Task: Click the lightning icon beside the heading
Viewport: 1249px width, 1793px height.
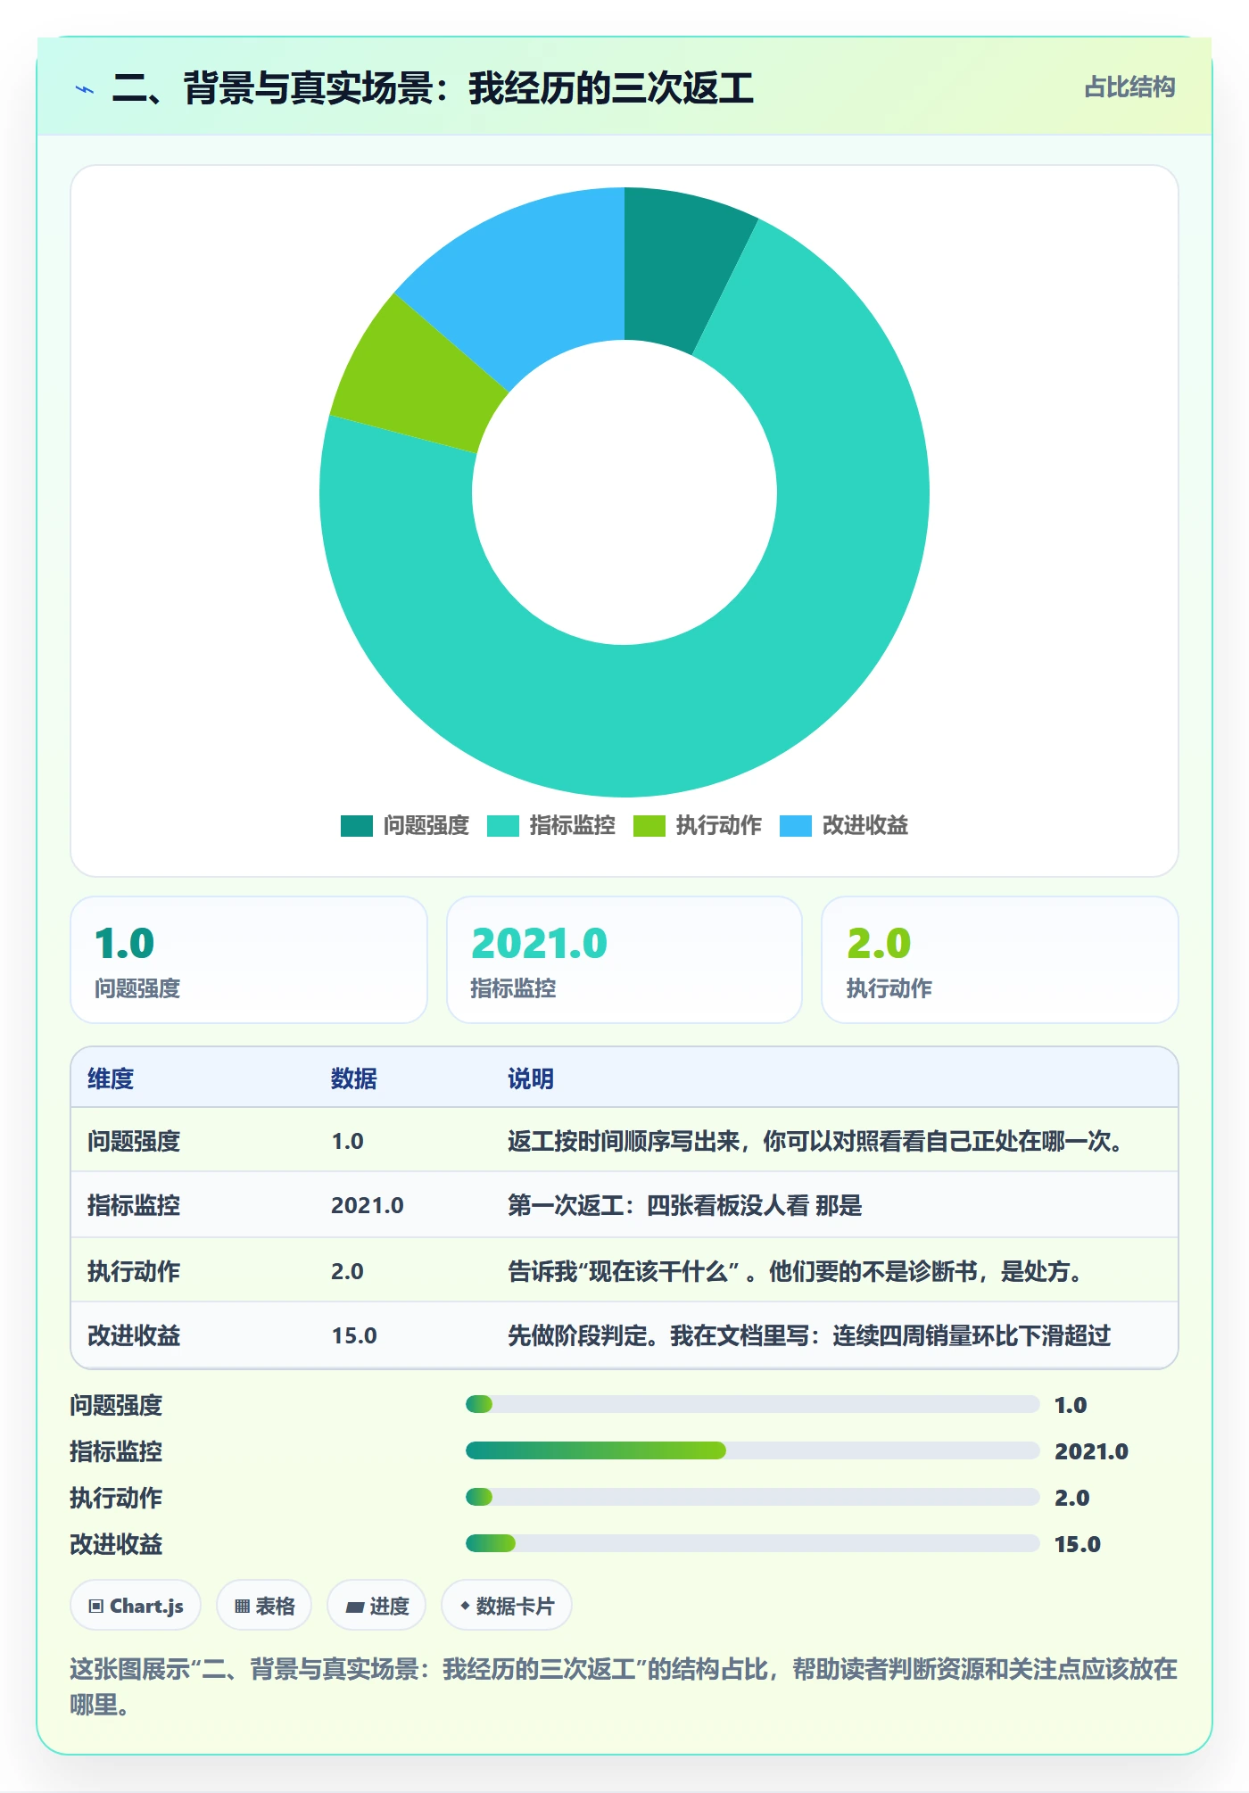Action: pyautogui.click(x=85, y=89)
